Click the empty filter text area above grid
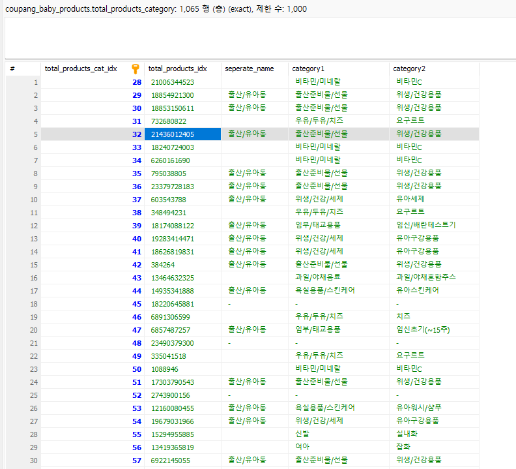The height and width of the screenshot is (469, 516). click(260, 38)
